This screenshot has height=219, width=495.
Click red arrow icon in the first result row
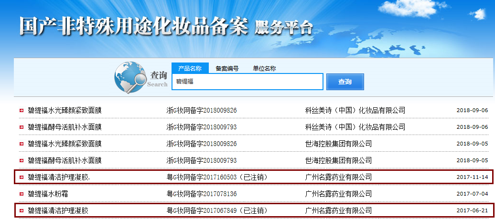[21, 110]
